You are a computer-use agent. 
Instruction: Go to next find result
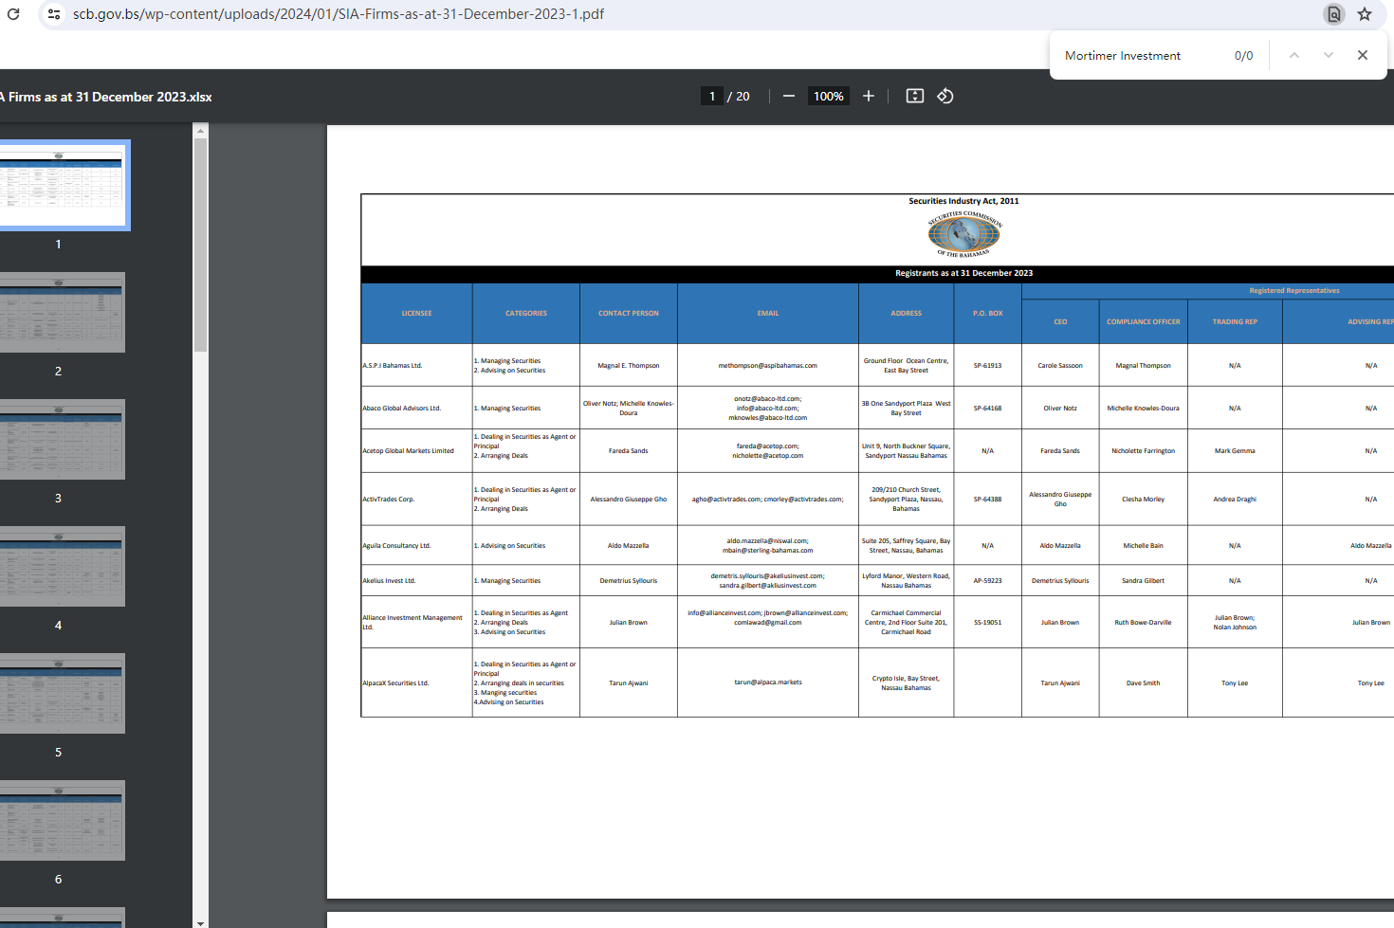pos(1329,55)
